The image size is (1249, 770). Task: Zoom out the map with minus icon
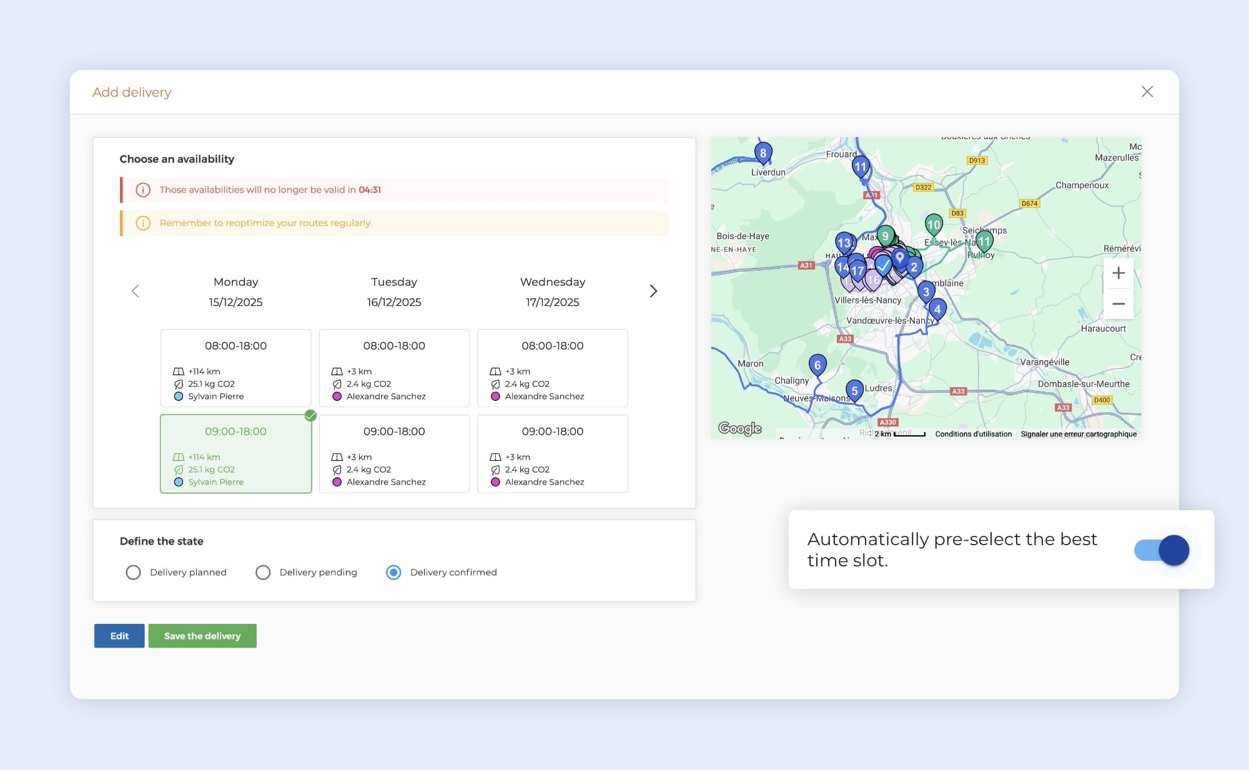tap(1118, 304)
